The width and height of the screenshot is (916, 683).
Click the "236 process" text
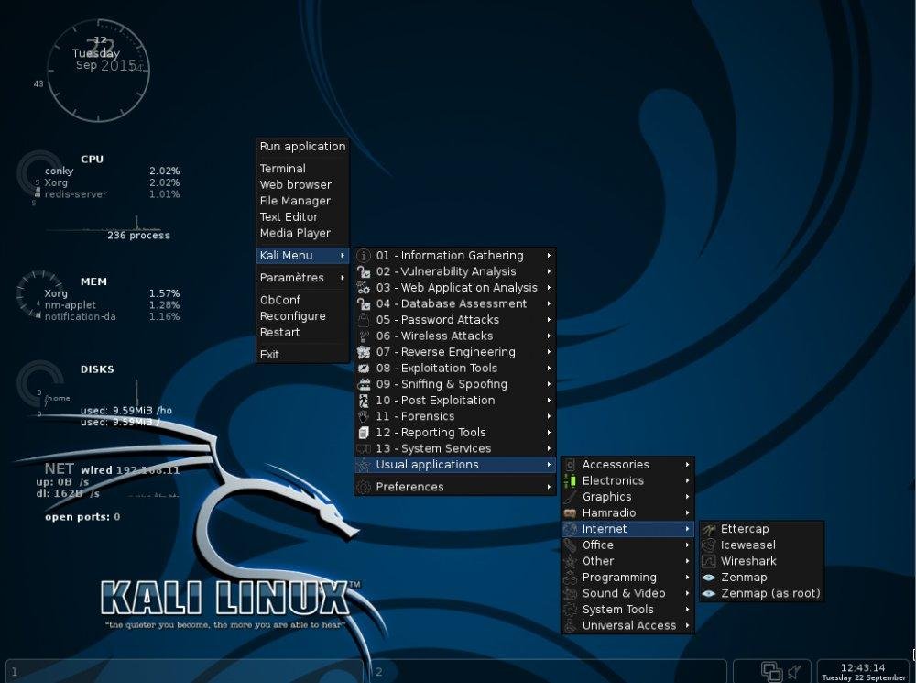[138, 235]
